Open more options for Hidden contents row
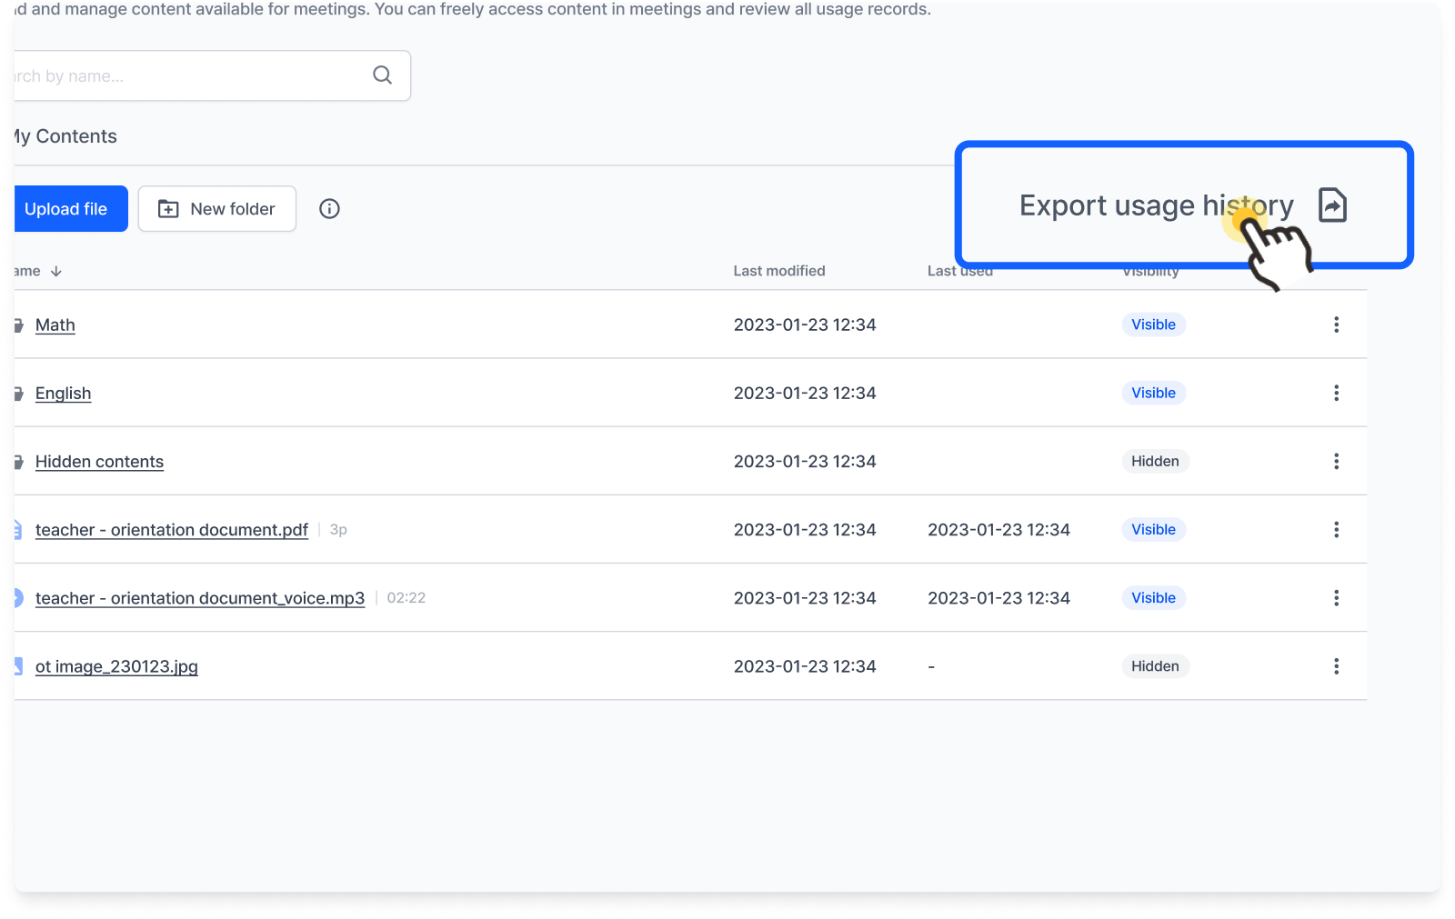The image size is (1455, 919). click(x=1336, y=461)
